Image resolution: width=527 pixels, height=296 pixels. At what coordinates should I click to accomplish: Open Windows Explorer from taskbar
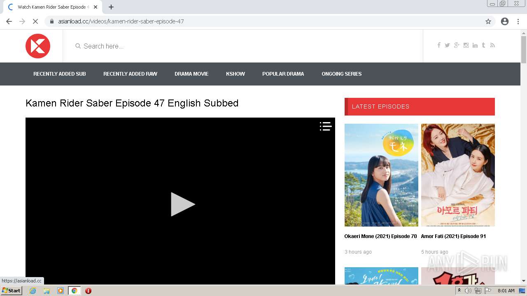pos(47,291)
